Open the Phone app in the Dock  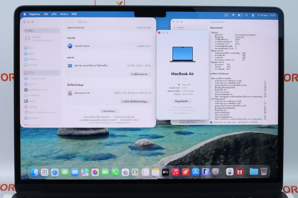tap(115, 172)
